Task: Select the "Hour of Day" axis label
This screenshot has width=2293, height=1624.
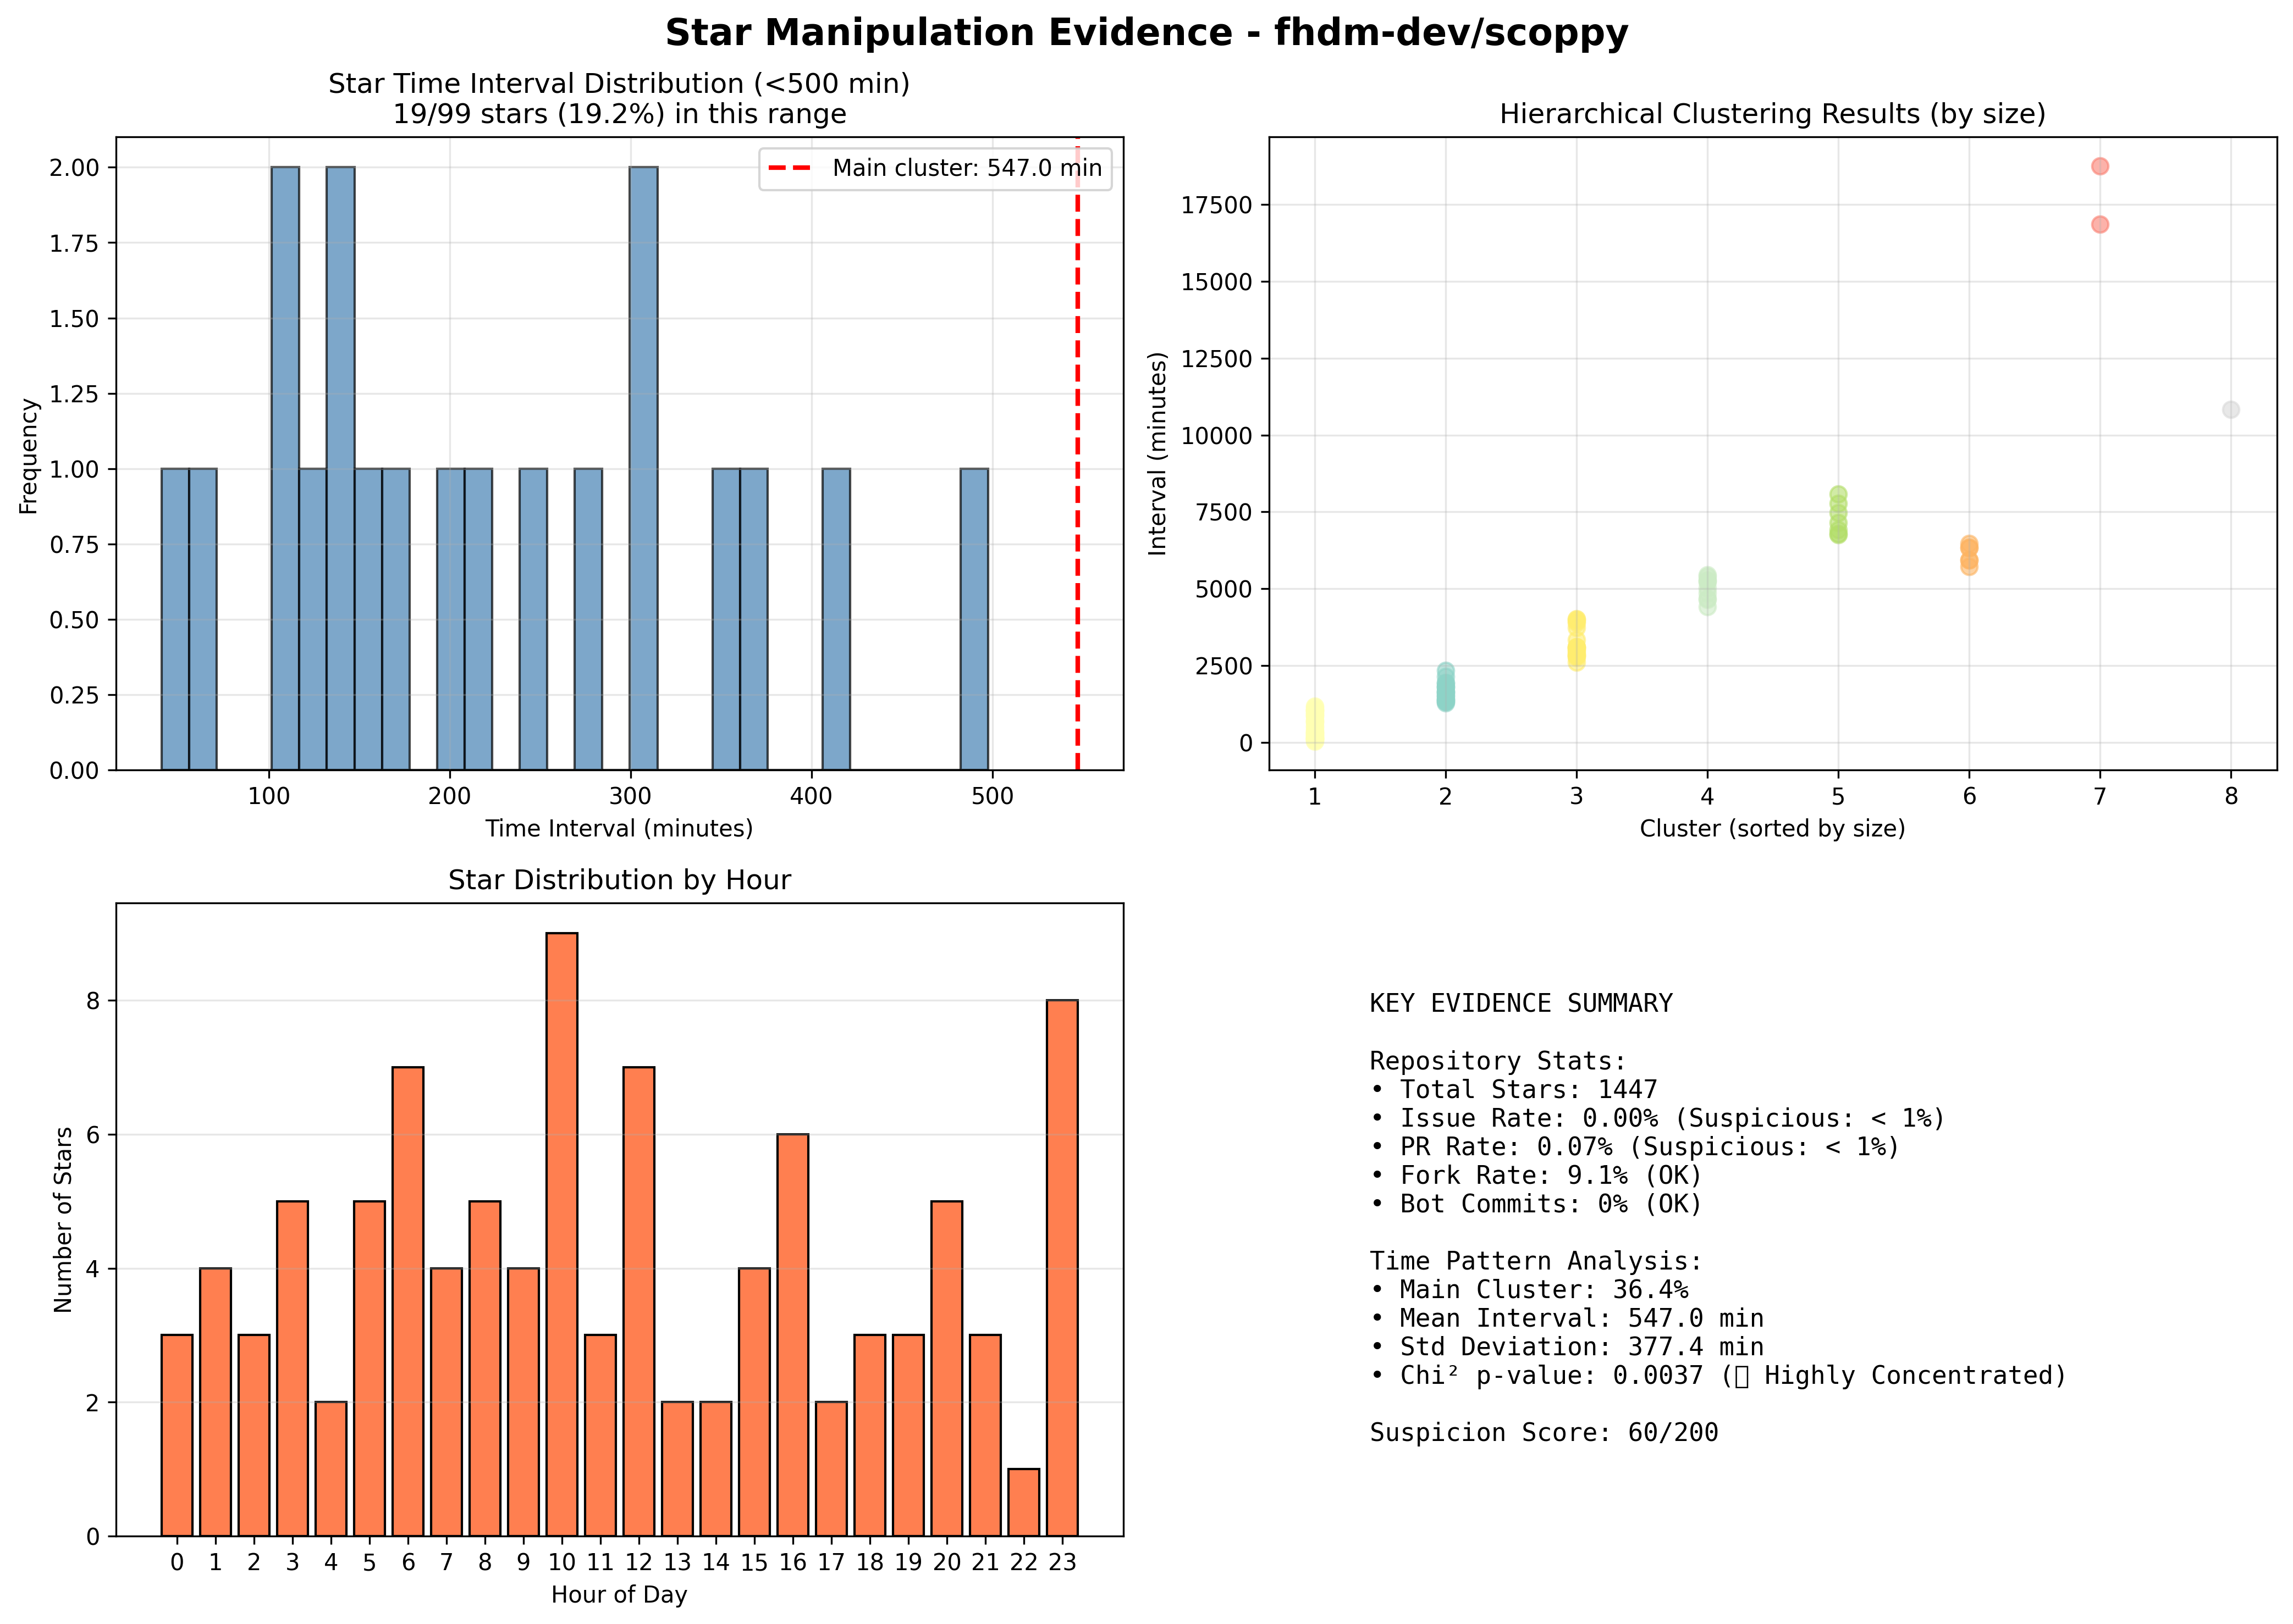Action: (619, 1594)
